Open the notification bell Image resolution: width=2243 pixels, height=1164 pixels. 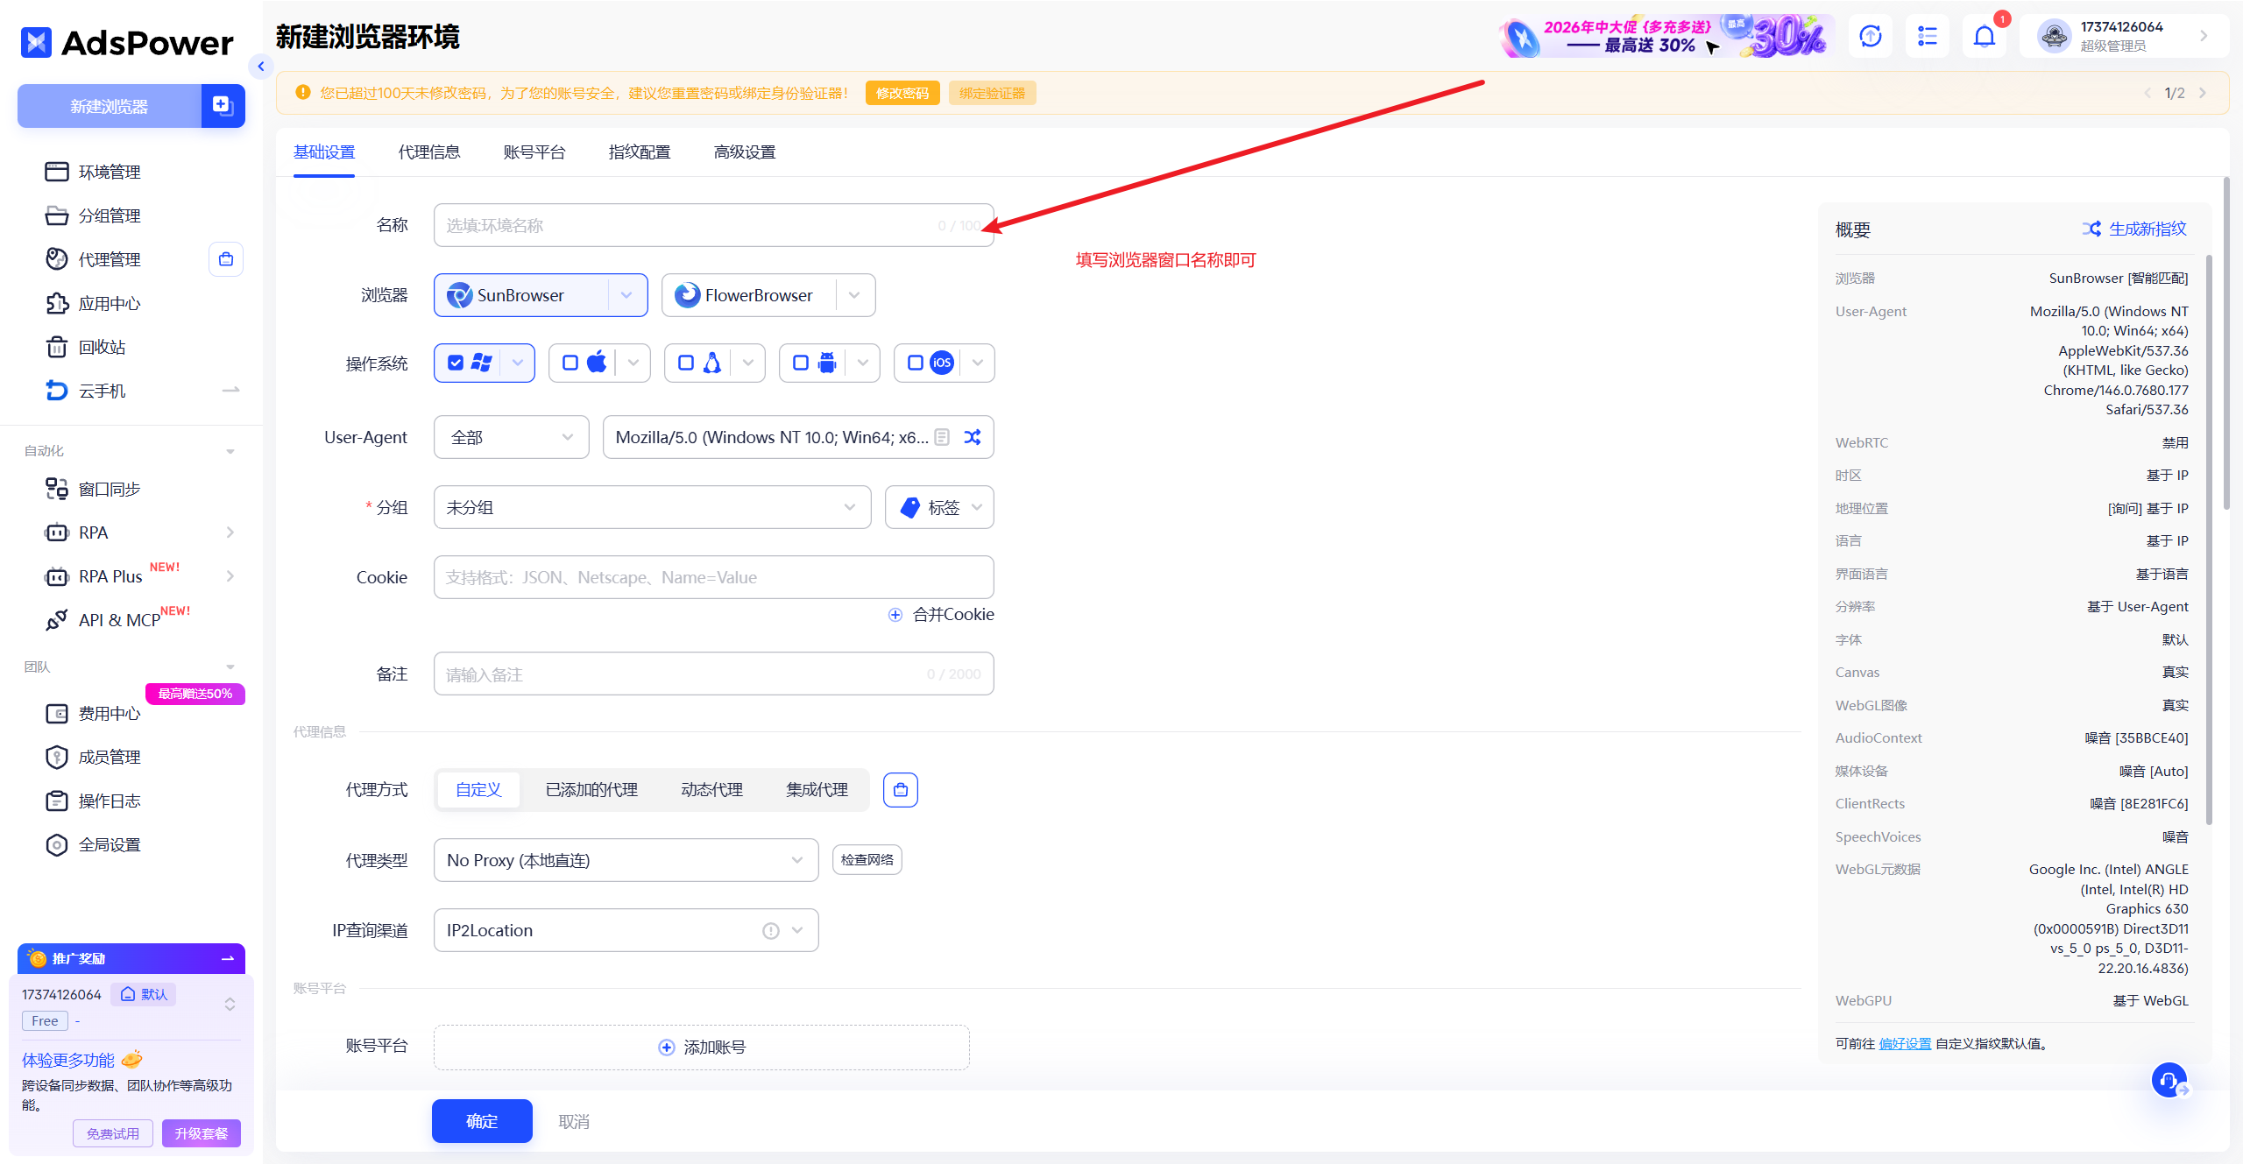coord(1985,36)
